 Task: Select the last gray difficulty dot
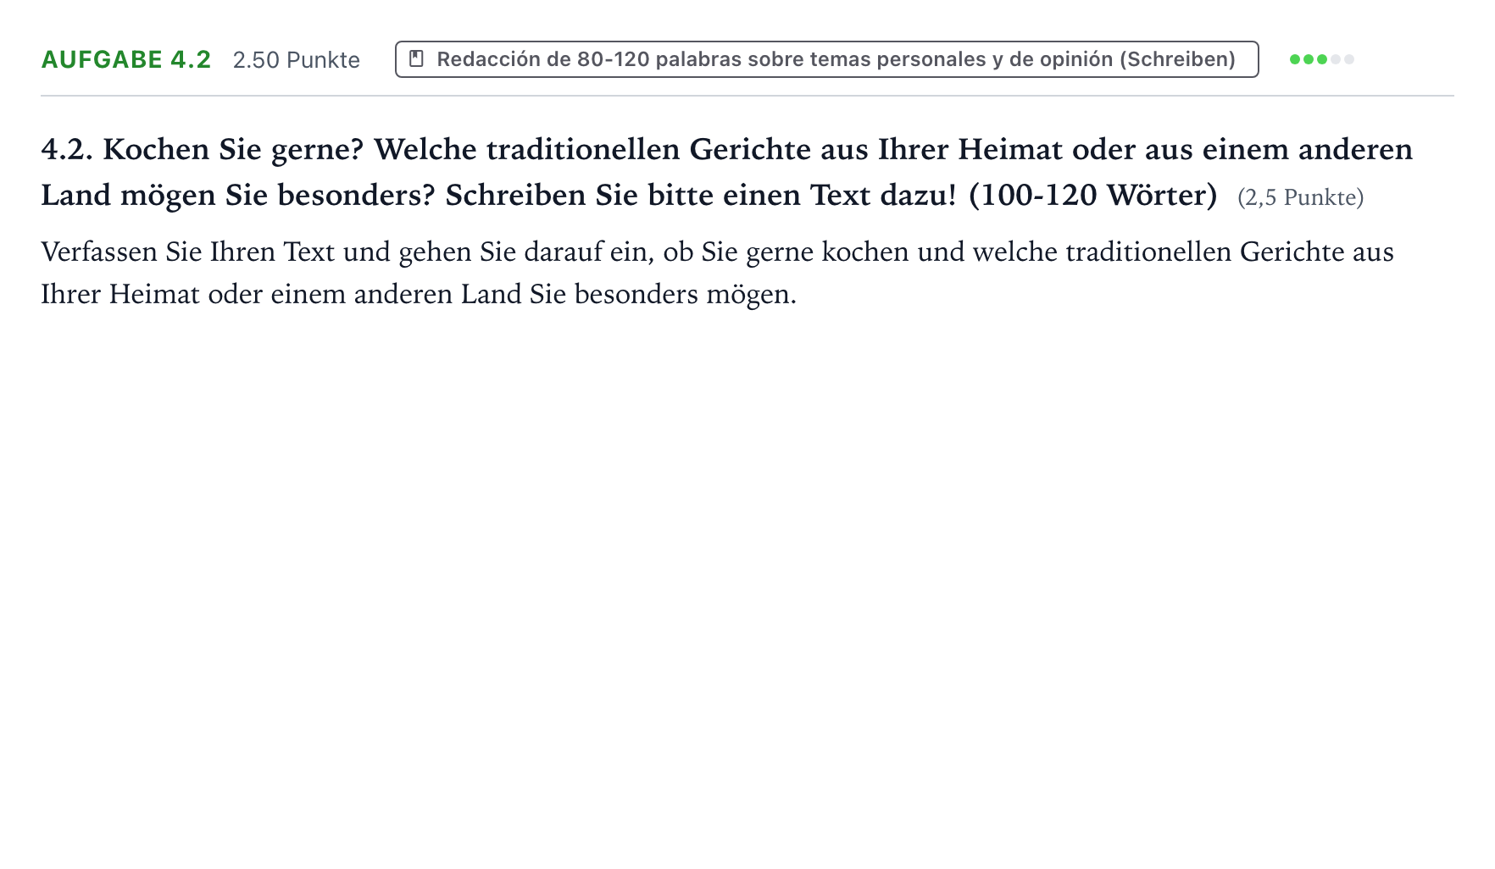[x=1349, y=59]
